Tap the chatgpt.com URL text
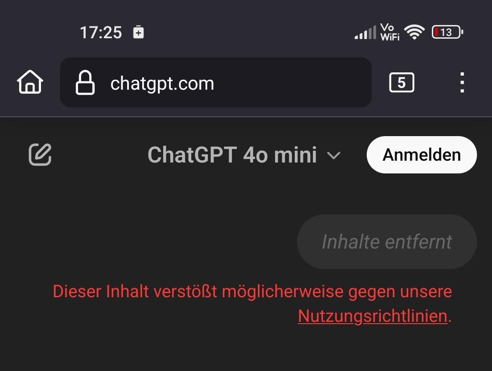Image resolution: width=492 pixels, height=371 pixels. pos(162,84)
